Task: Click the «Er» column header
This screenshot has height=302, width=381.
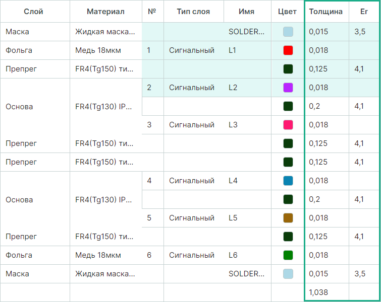Action: click(364, 12)
